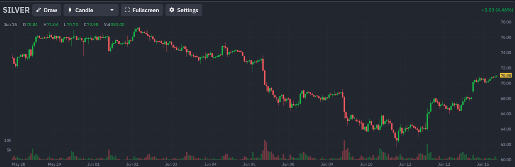The width and height of the screenshot is (515, 167).
Task: Select the SILVER symbol title
Action: tap(16, 10)
